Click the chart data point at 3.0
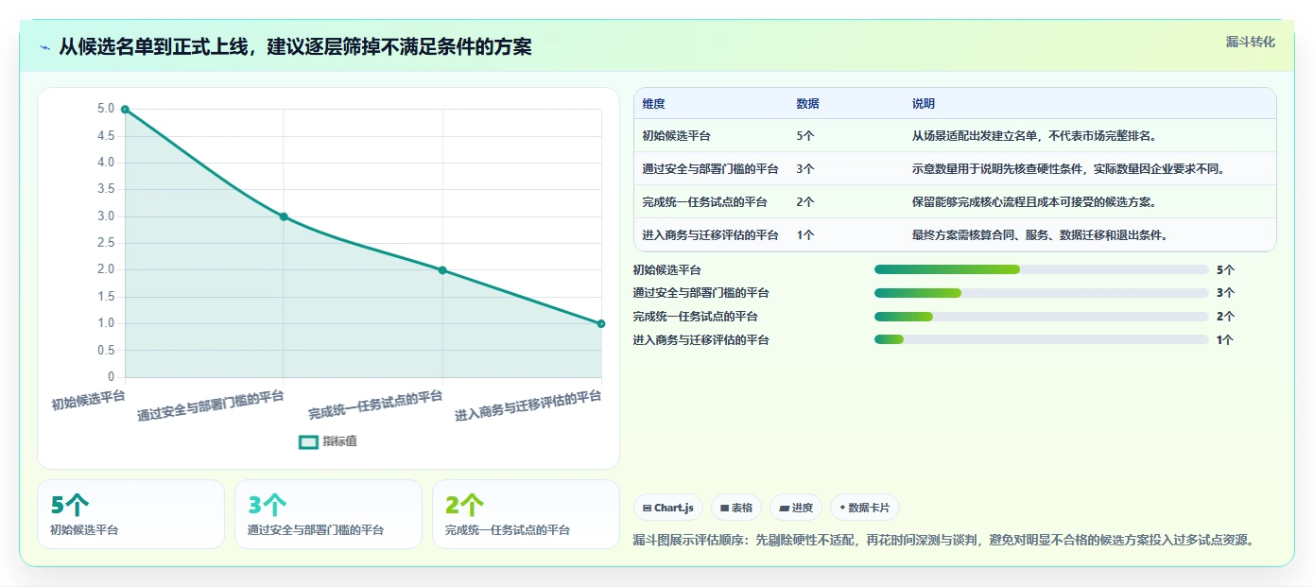Screen dimensions: 1314x587 coord(284,216)
